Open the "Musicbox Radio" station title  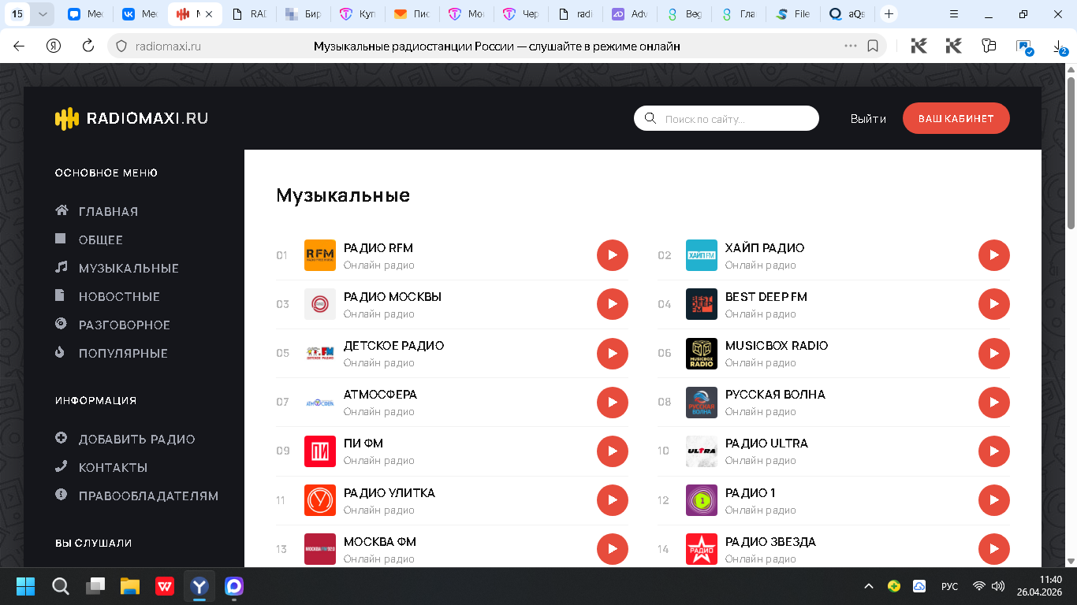click(777, 346)
